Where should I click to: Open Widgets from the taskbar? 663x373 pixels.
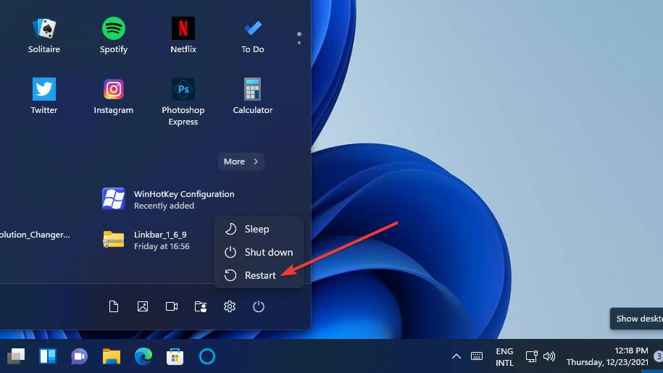pyautogui.click(x=48, y=356)
